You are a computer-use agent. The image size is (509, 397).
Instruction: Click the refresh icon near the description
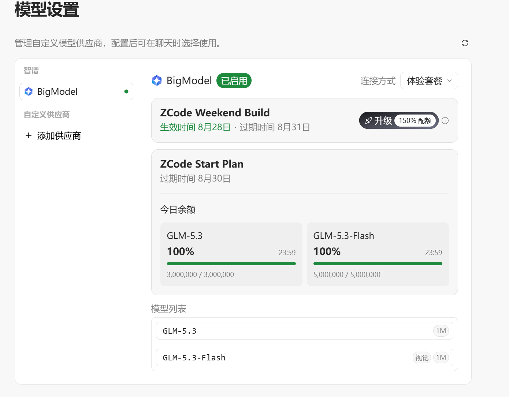465,43
